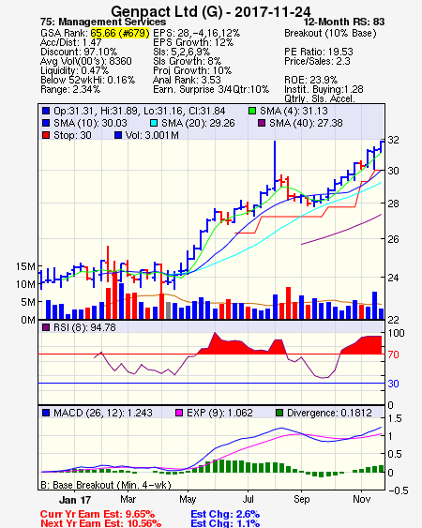Click the Nov date axis label

(x=361, y=499)
